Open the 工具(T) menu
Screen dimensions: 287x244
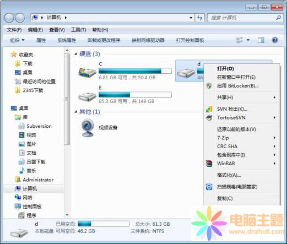click(78, 30)
